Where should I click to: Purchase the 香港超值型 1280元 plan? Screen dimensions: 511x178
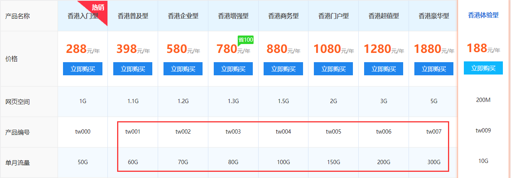pyautogui.click(x=383, y=69)
